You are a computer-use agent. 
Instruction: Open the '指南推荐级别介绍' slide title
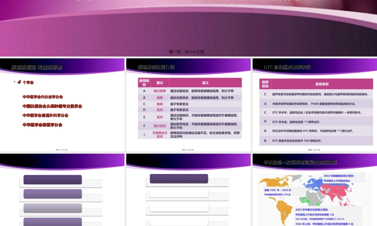coord(156,67)
